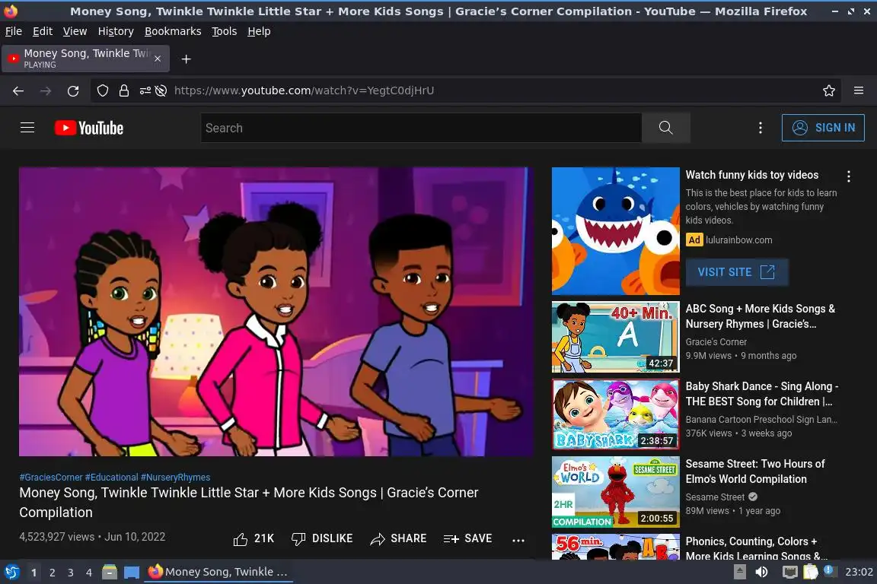Open the Firefox application menu
The width and height of the screenshot is (877, 584).
coord(859,90)
